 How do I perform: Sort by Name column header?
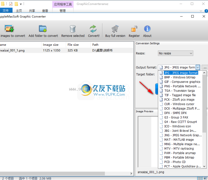click(x=21, y=45)
